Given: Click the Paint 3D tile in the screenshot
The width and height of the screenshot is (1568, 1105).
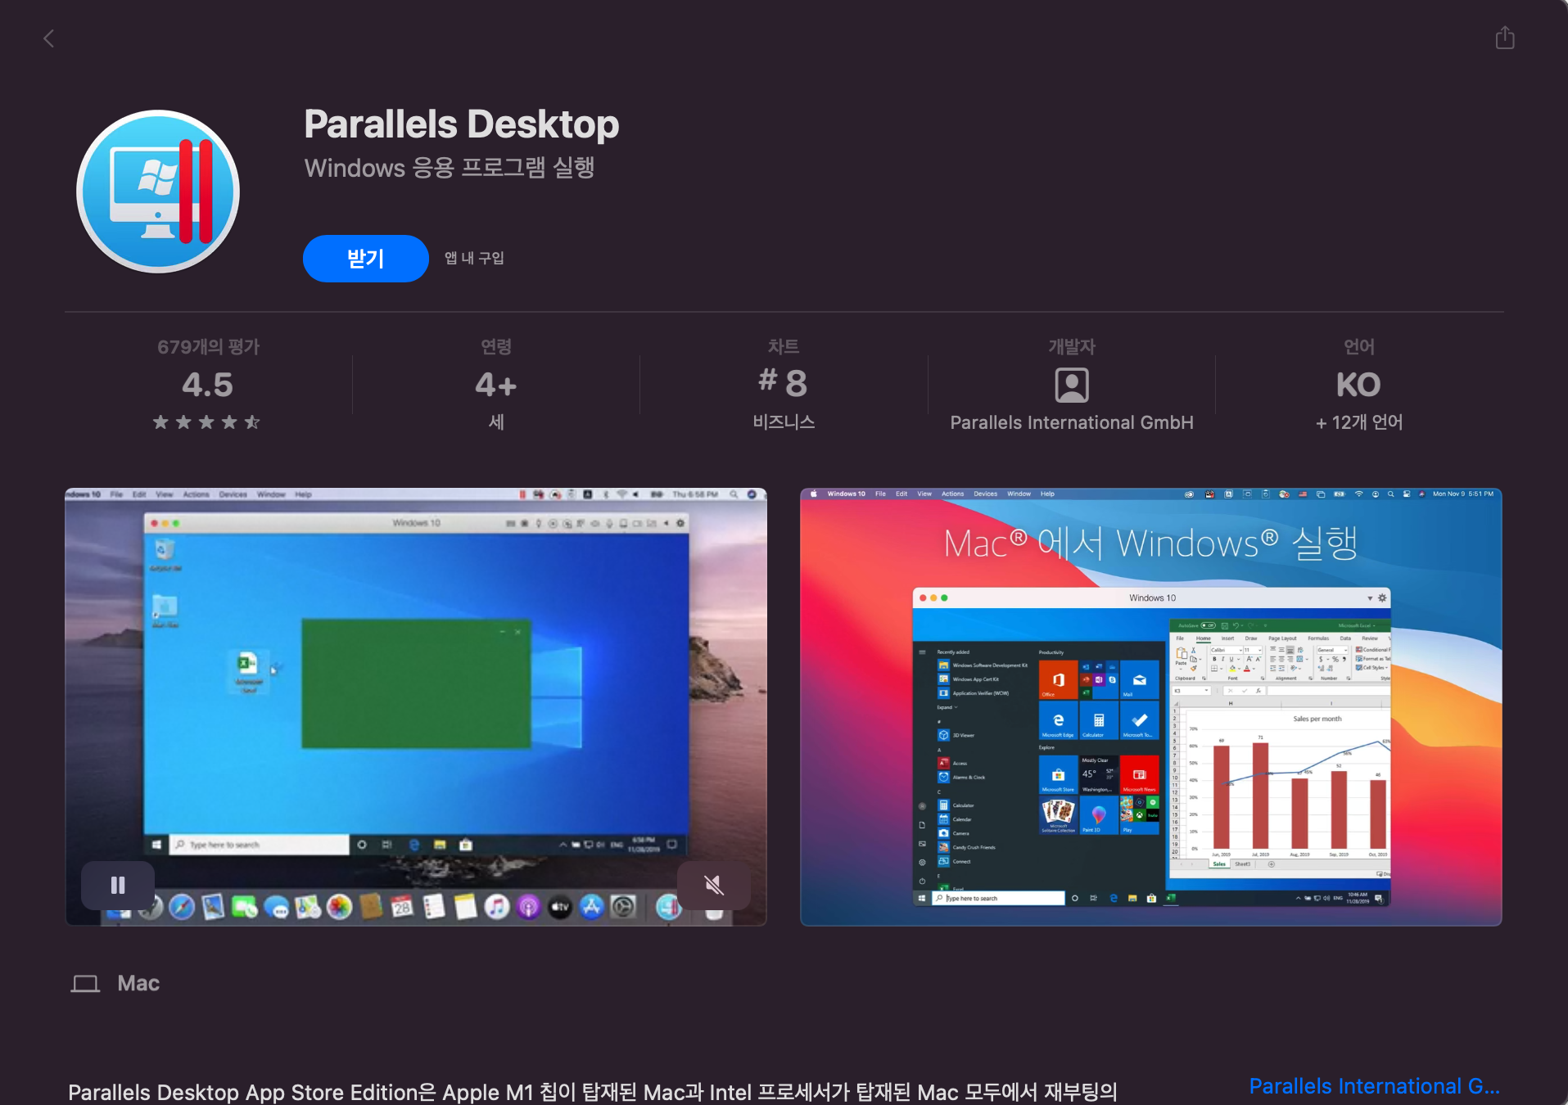Looking at the screenshot, I should pos(1098,815).
